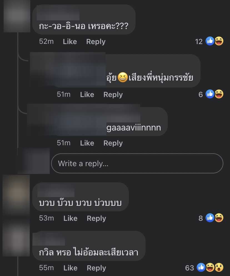The width and height of the screenshot is (230, 276).
Task: Reply to the 53m comment
Action: (96, 219)
